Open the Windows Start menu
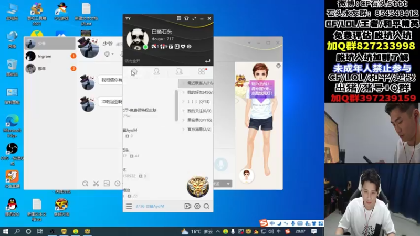This screenshot has height=236, width=420. (5, 231)
